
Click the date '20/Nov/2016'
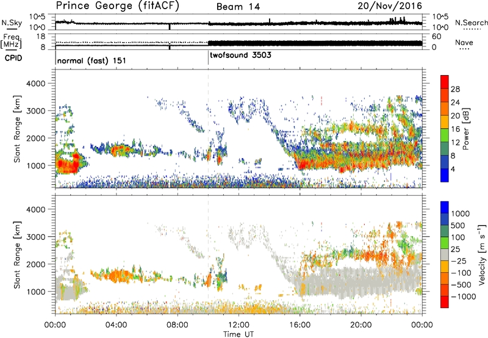[390, 6]
